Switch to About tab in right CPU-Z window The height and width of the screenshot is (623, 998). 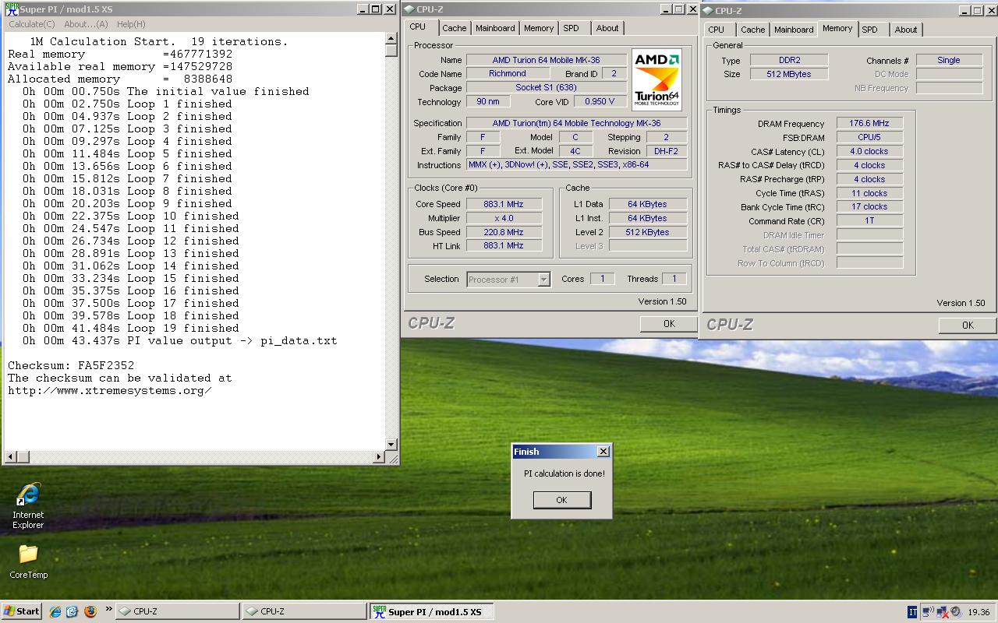click(906, 30)
